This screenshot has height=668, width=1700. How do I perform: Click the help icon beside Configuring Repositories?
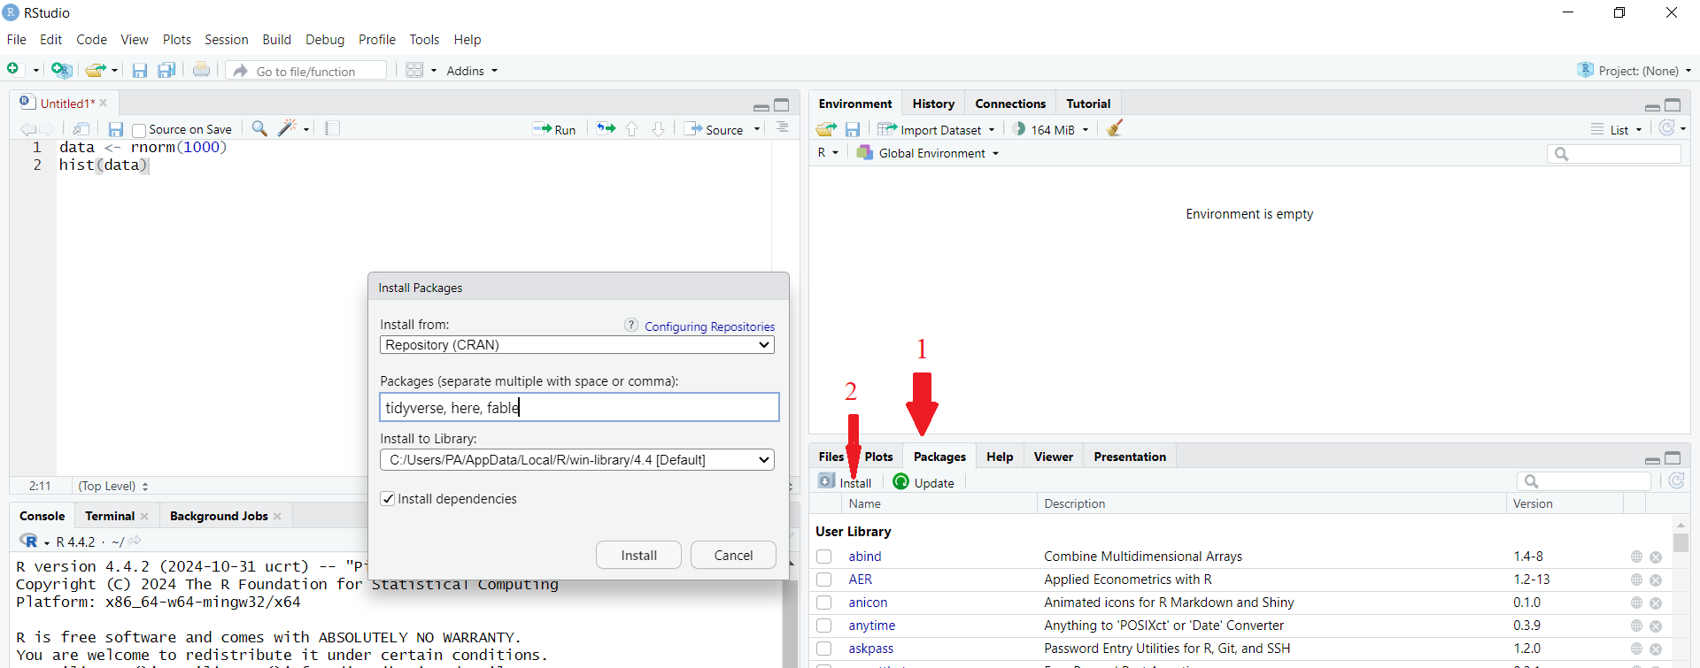[631, 325]
